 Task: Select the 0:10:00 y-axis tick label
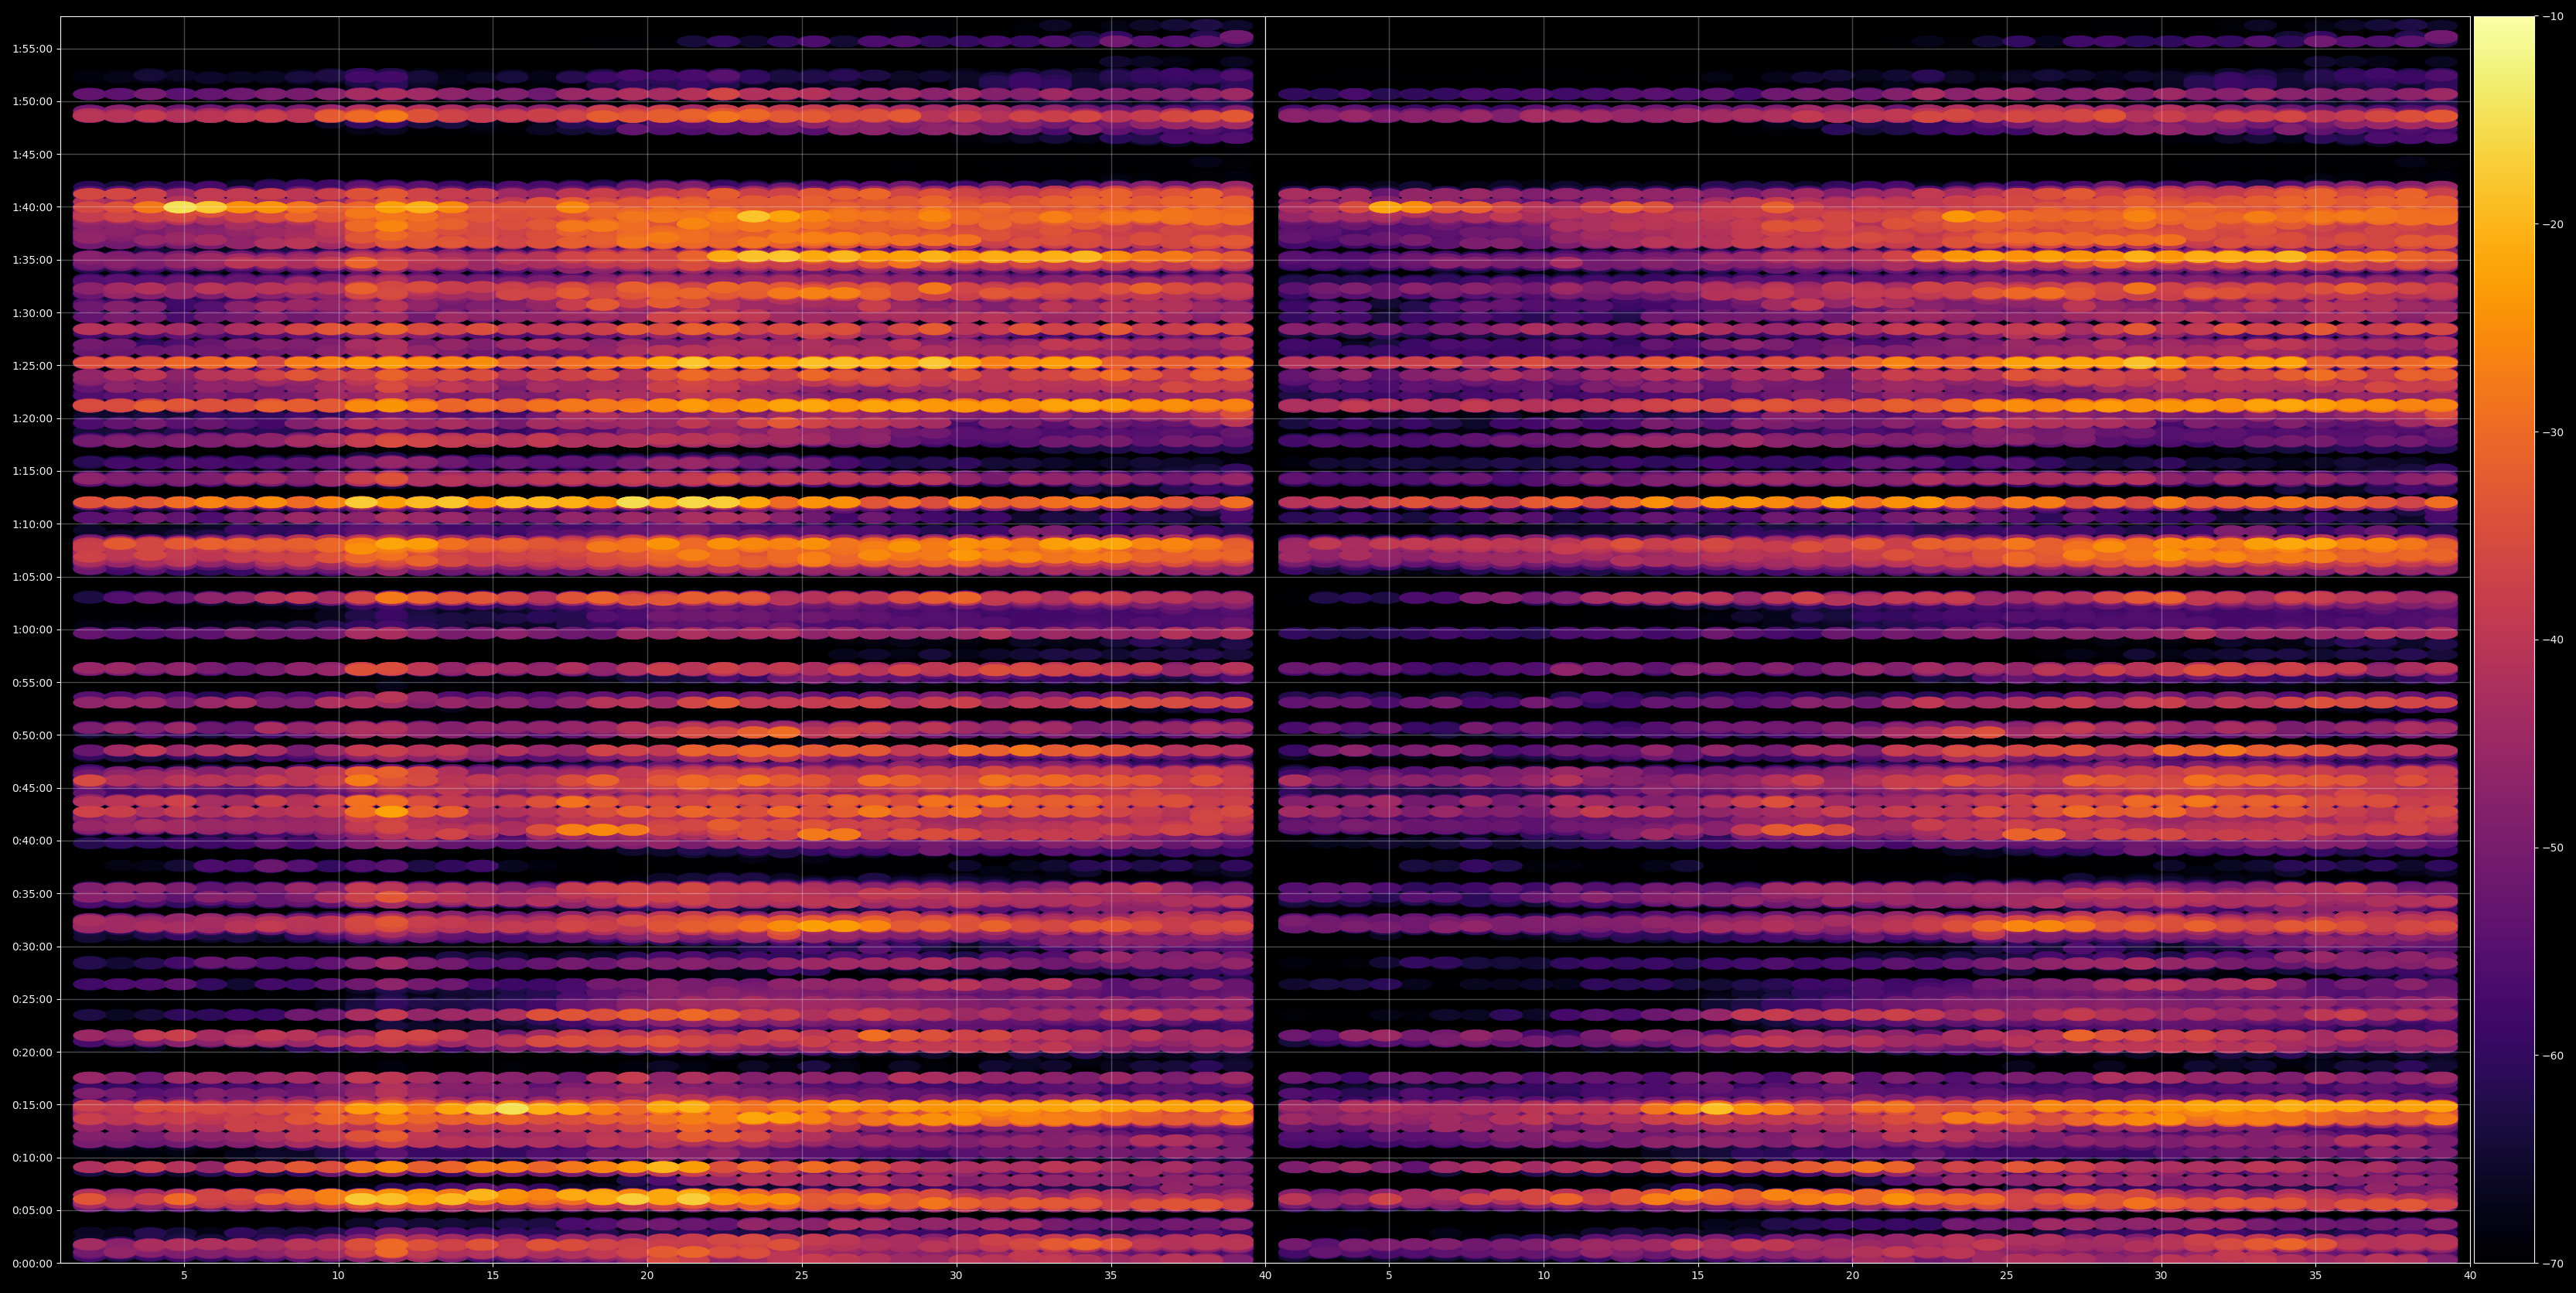[x=32, y=1158]
